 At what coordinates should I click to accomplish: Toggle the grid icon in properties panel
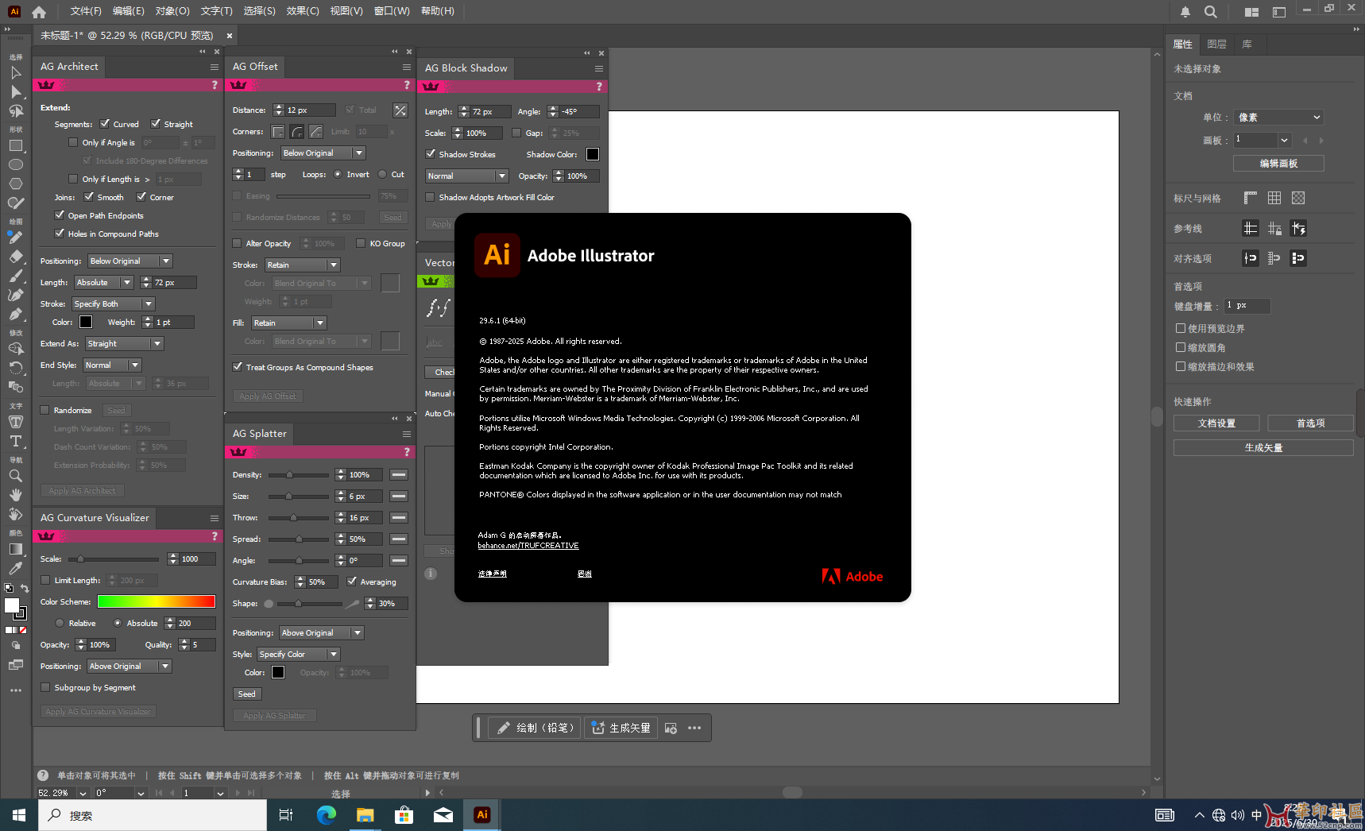(1274, 198)
